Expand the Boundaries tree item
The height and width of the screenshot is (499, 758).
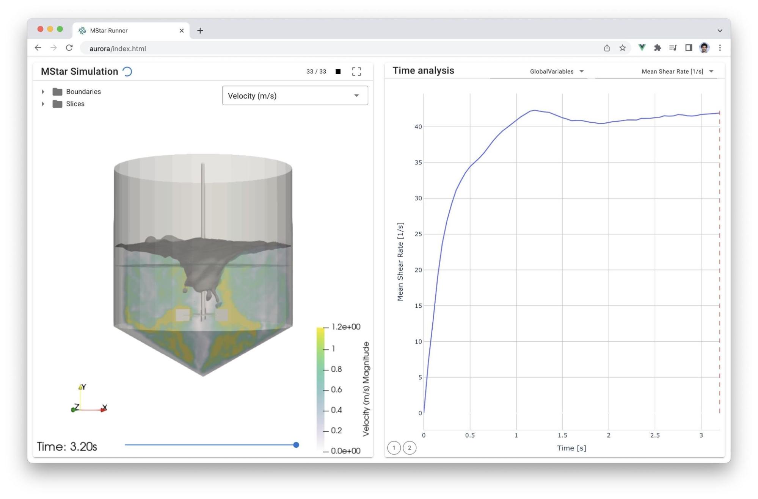point(42,91)
